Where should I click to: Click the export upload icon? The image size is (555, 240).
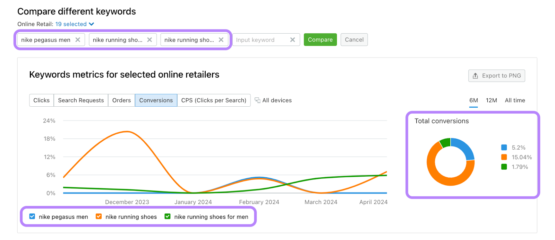475,76
